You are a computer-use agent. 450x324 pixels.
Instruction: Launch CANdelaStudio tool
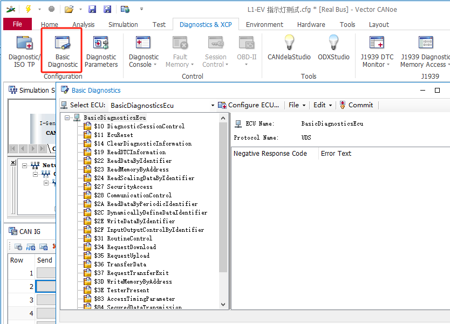pyautogui.click(x=289, y=47)
